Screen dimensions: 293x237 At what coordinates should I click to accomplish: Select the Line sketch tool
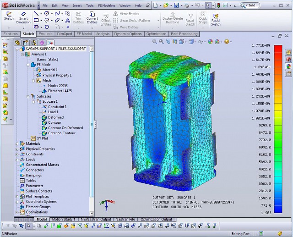[36, 13]
